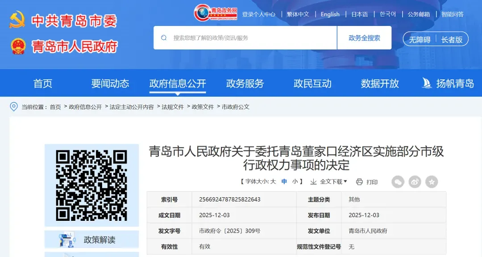This screenshot has height=257, width=482.
Task: Click the full-text download arrow icon
Action: click(313, 182)
